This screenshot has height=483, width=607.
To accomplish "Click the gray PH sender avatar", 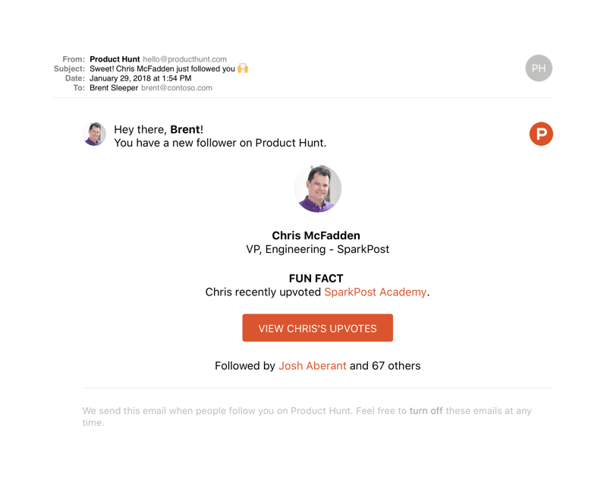I will [539, 68].
